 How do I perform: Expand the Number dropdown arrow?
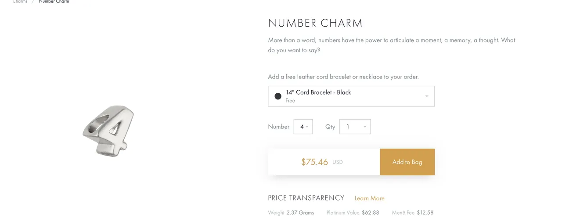[x=307, y=127]
